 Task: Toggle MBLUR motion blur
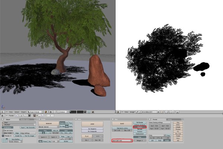[x=55, y=130]
